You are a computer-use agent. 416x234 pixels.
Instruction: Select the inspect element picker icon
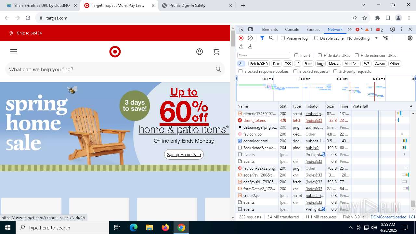(x=241, y=29)
